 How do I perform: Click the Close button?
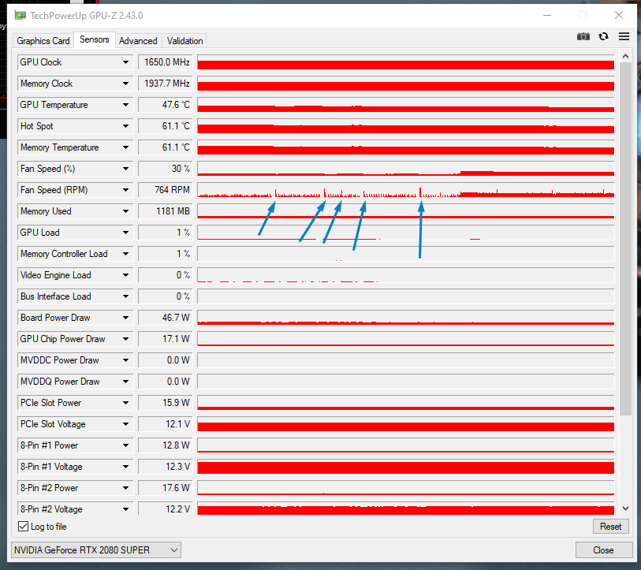pos(603,550)
